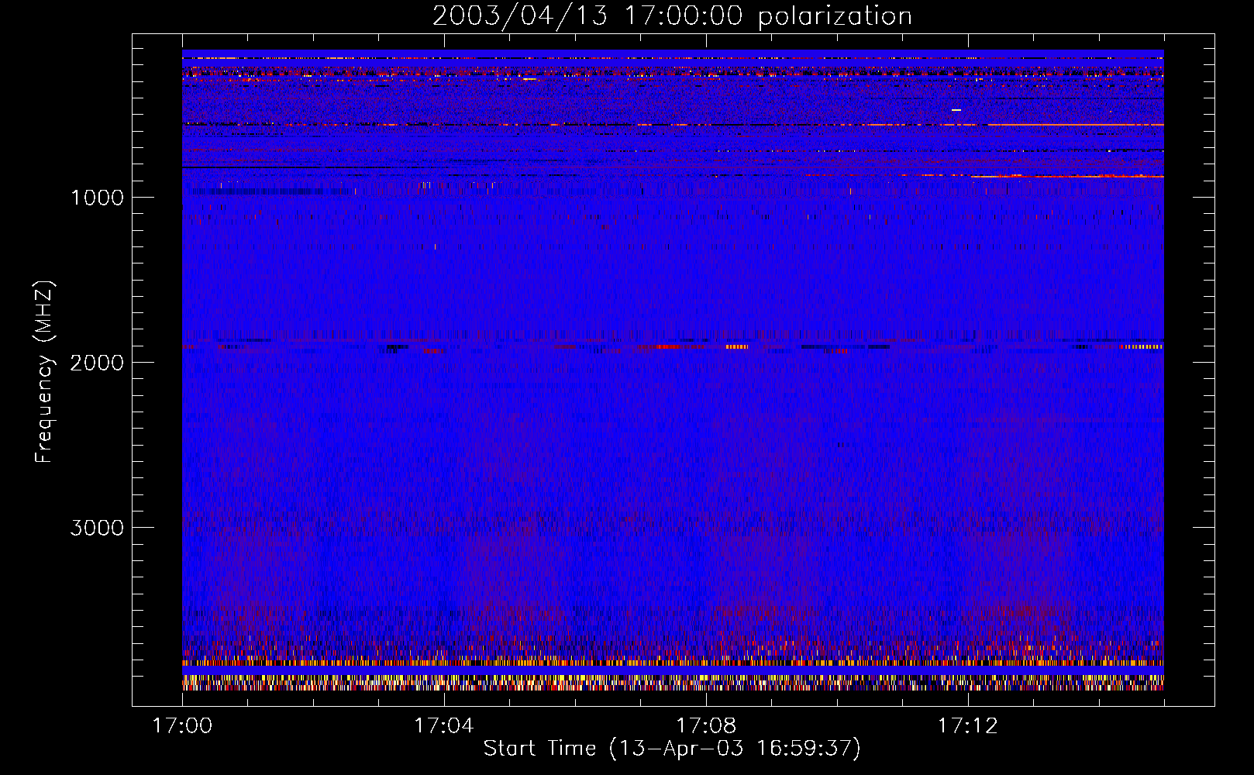The width and height of the screenshot is (1254, 775).
Task: Click the '17:00' time axis label
Action: [182, 725]
